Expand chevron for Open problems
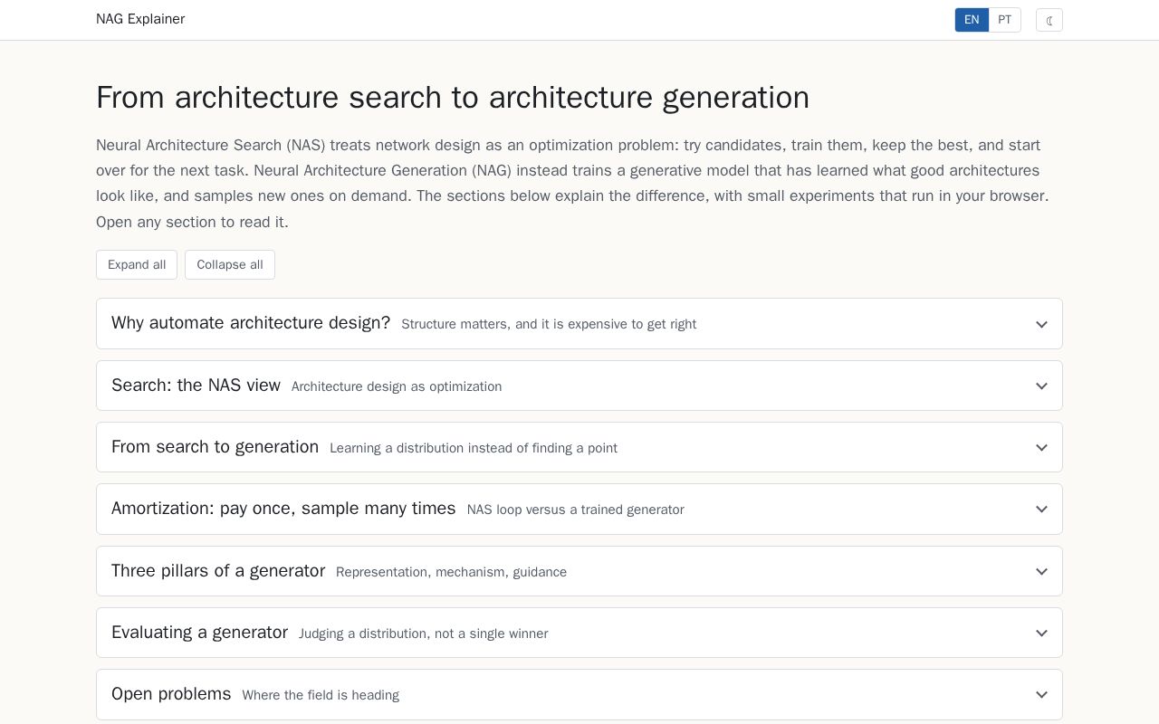The width and height of the screenshot is (1159, 724). point(1041,694)
